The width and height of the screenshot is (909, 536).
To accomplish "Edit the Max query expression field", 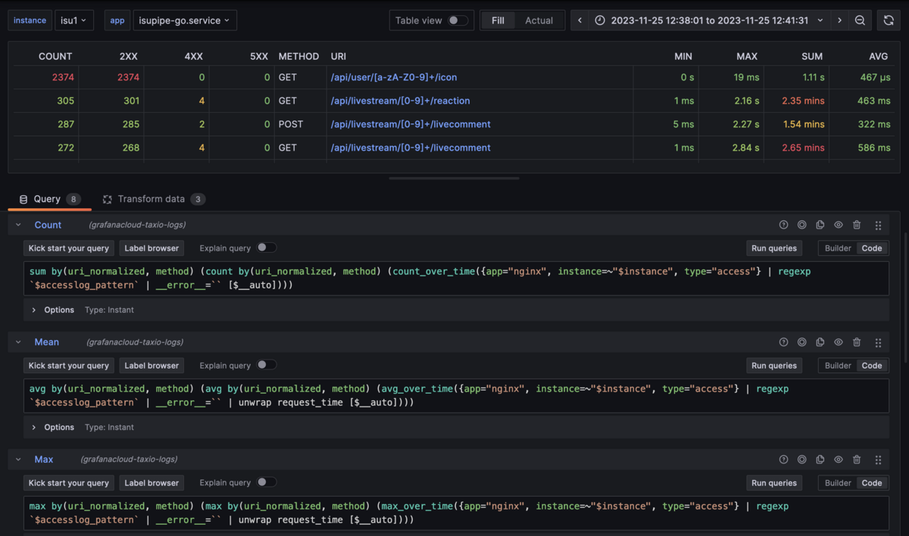I will click(x=456, y=513).
